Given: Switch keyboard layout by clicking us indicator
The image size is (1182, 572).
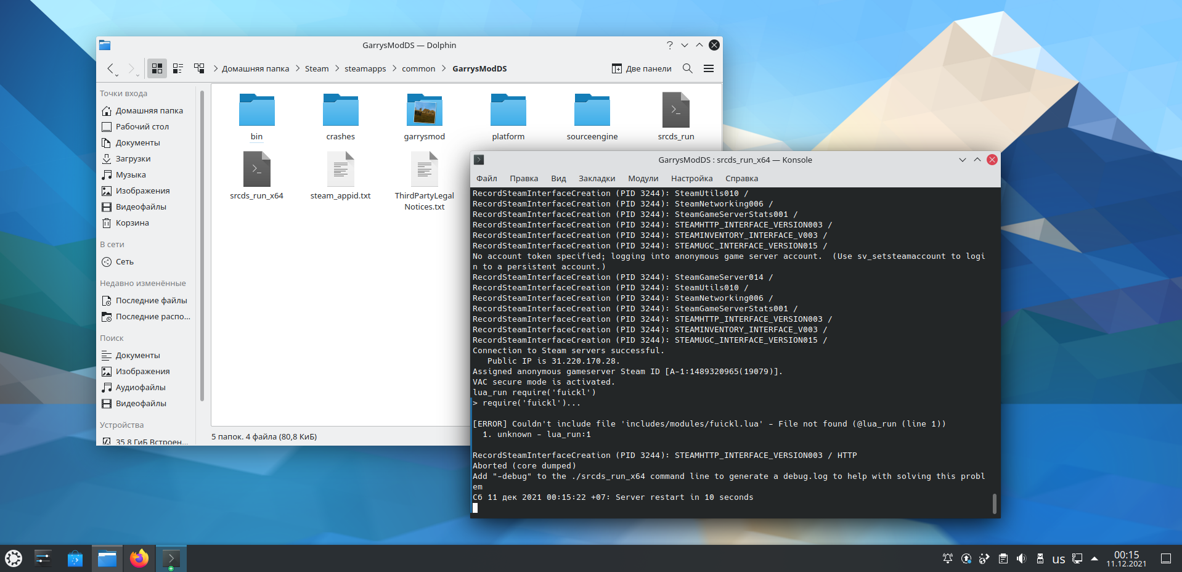Looking at the screenshot, I should [x=1059, y=558].
